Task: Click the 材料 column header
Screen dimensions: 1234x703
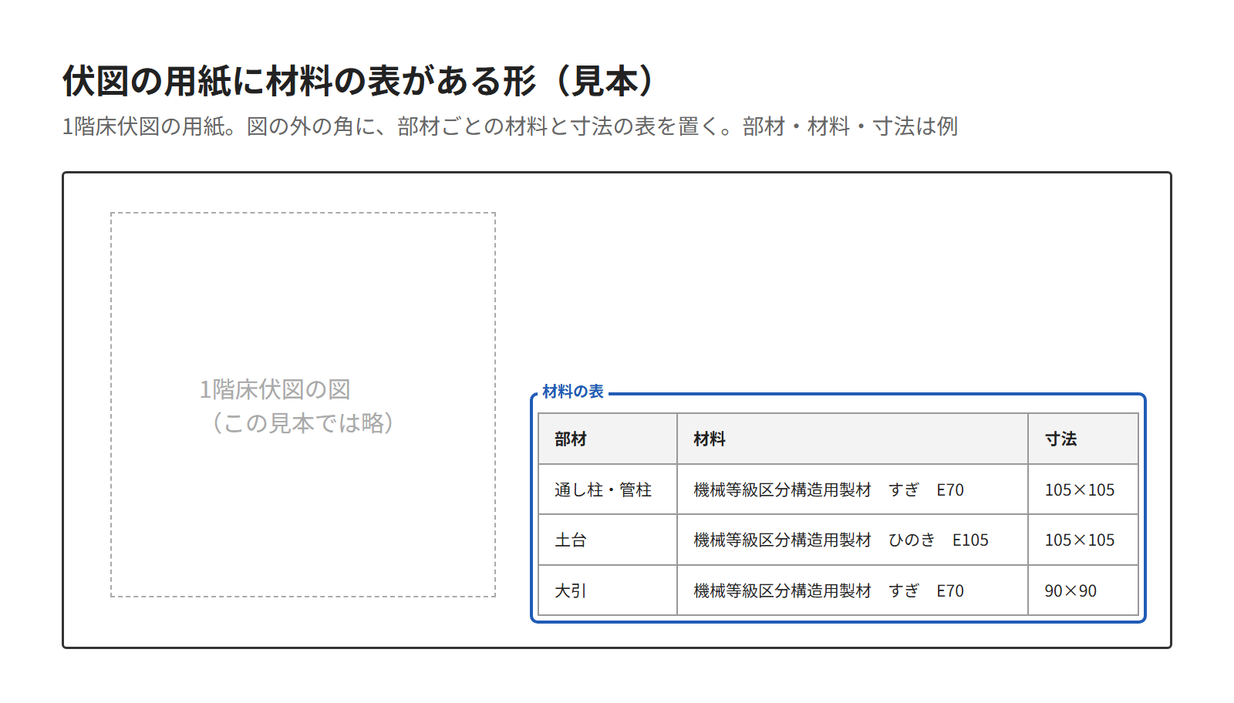Action: click(x=852, y=439)
